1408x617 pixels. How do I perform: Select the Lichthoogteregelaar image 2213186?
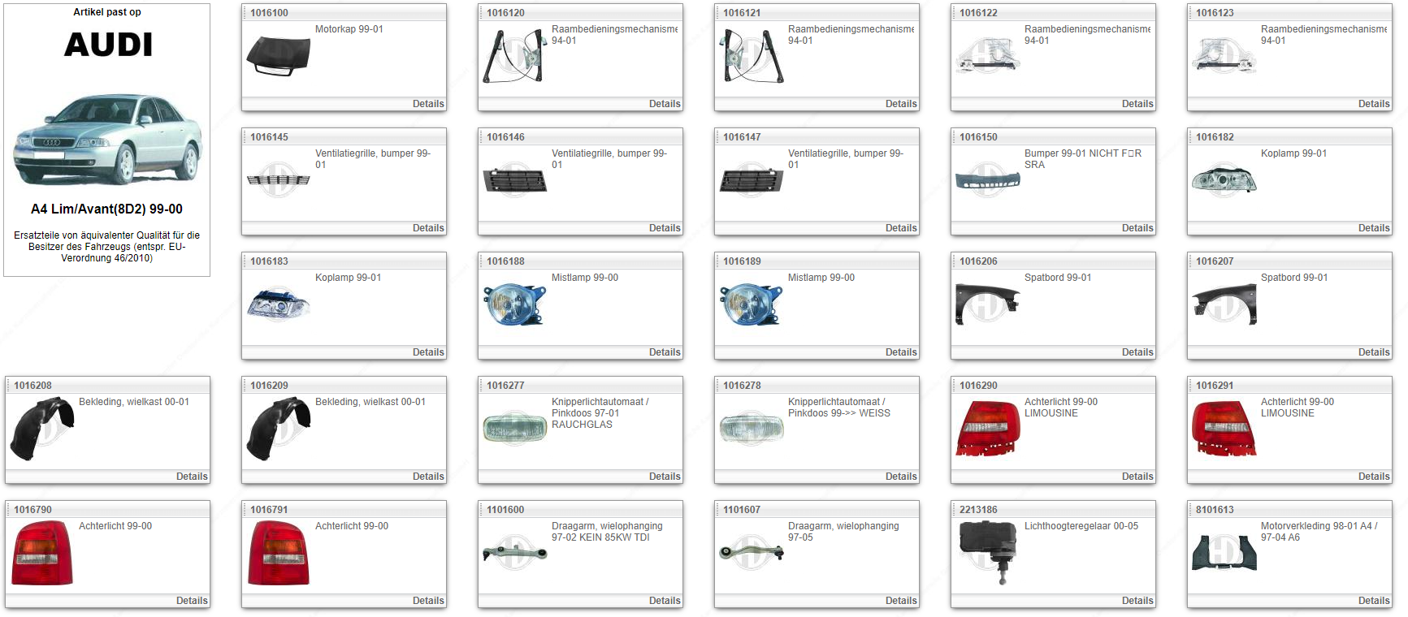coord(987,552)
